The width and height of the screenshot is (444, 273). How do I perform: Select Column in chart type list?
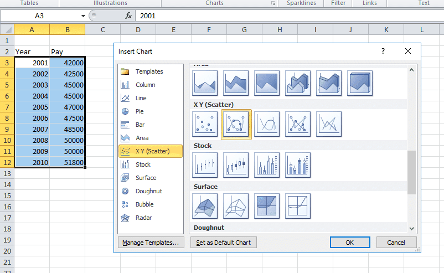click(145, 85)
